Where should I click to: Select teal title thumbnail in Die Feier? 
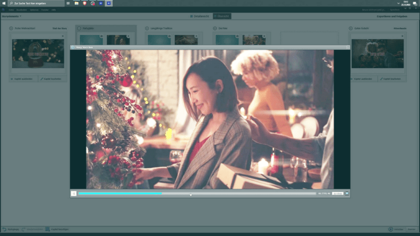point(227,40)
